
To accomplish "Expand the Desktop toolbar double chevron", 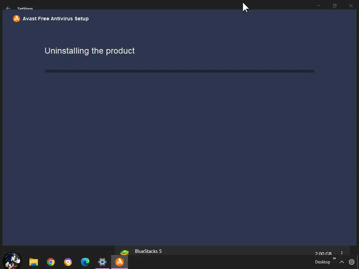I will [334, 258].
